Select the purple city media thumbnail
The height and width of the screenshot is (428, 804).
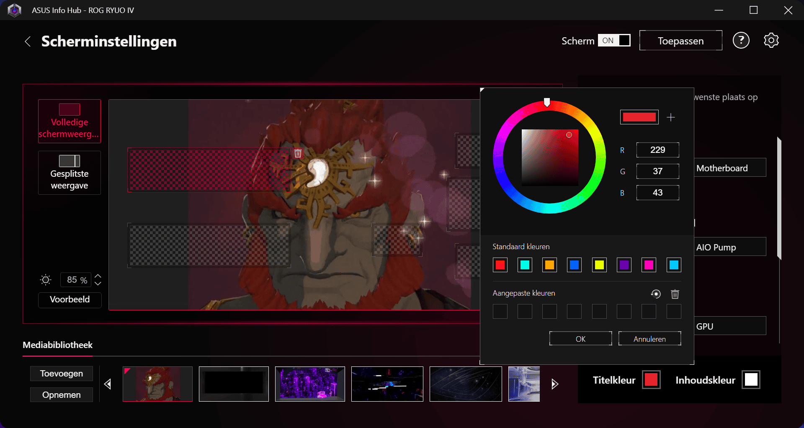pos(310,384)
